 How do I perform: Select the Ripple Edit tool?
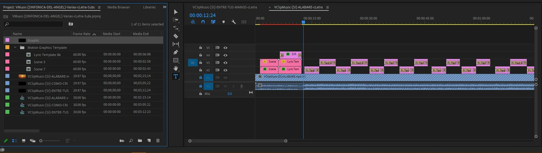click(176, 28)
